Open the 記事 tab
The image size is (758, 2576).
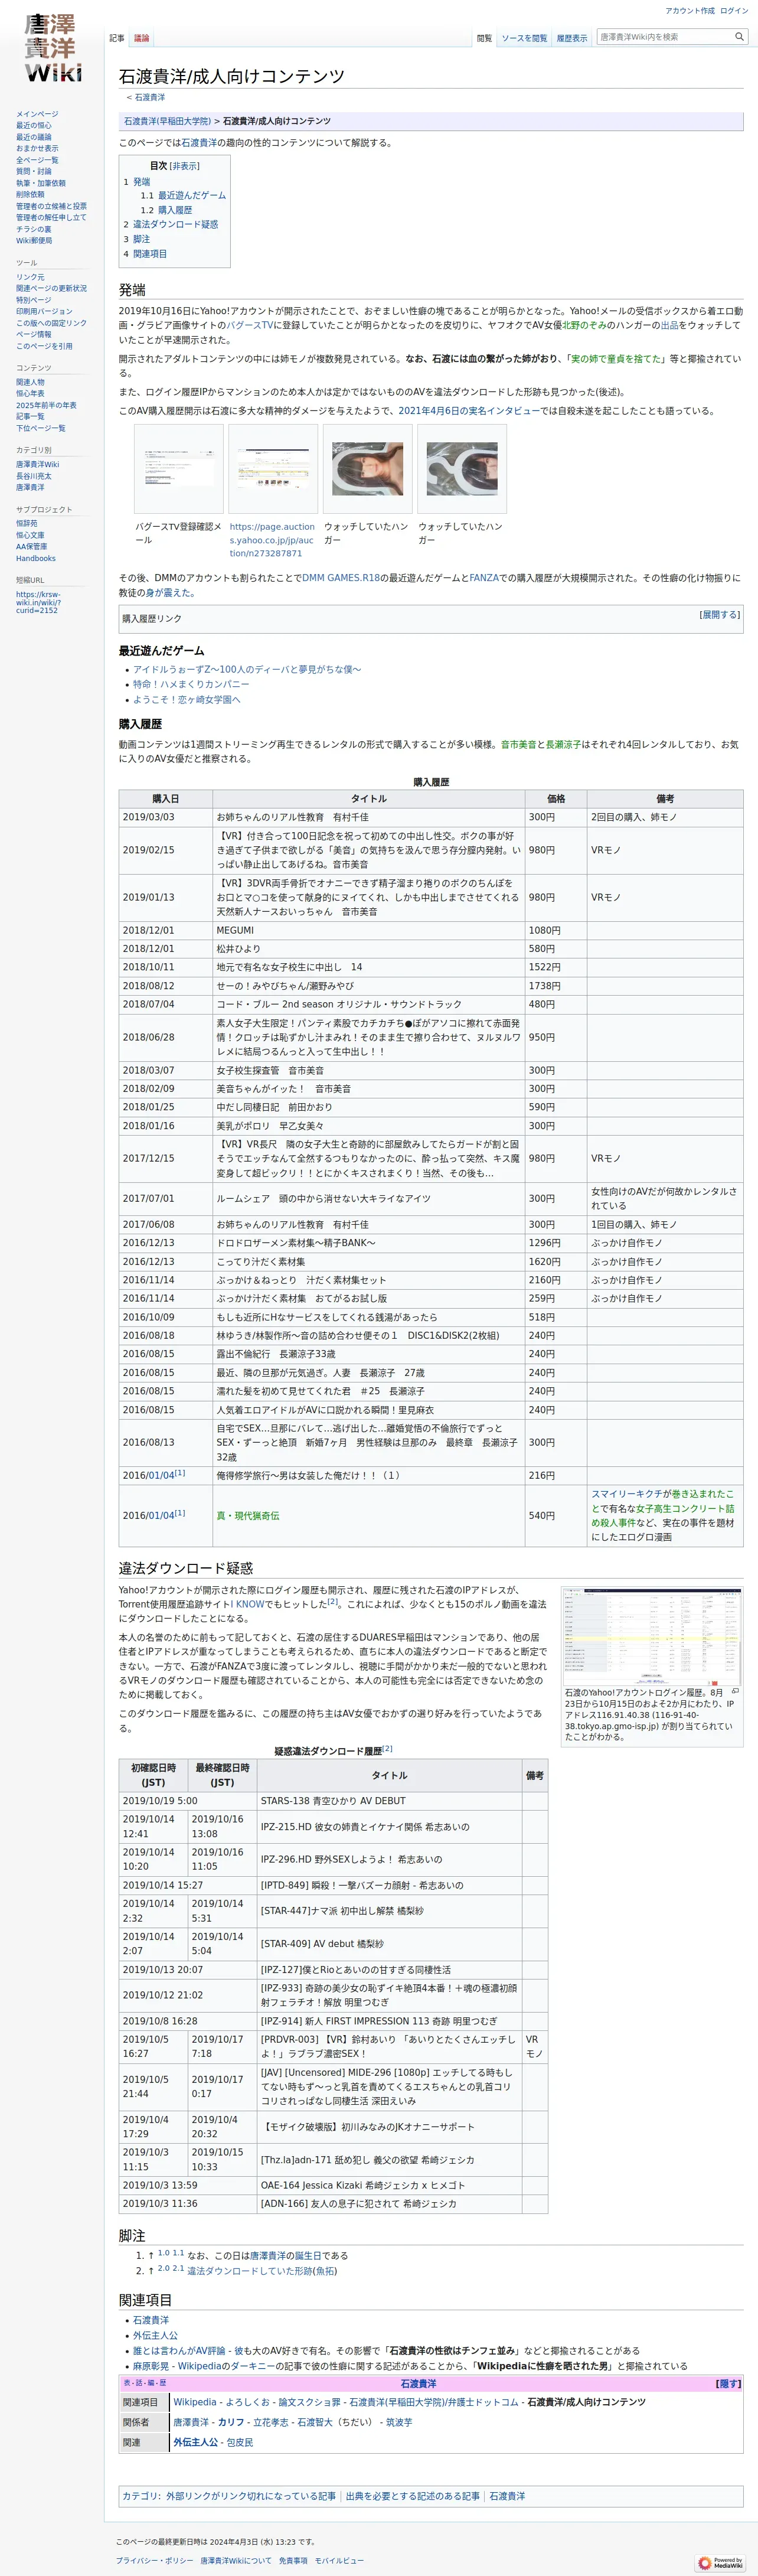coord(117,38)
